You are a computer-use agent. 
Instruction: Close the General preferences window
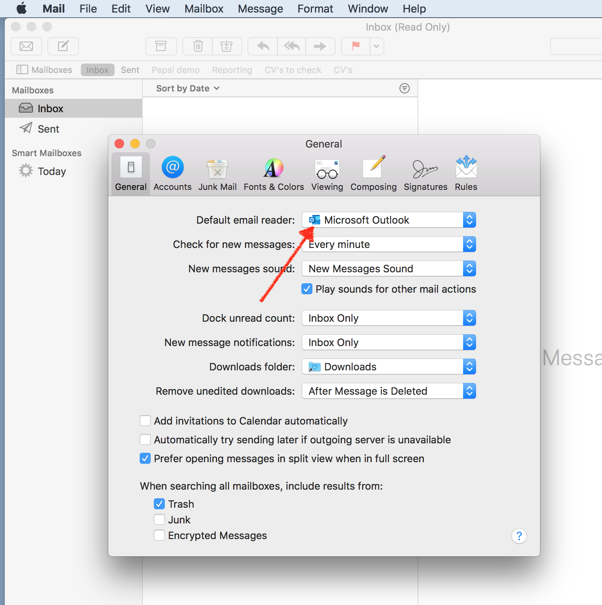pos(119,144)
